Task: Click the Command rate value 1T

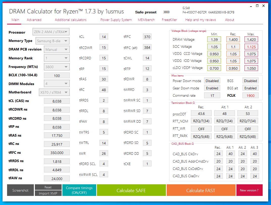Action: [x=212, y=95]
